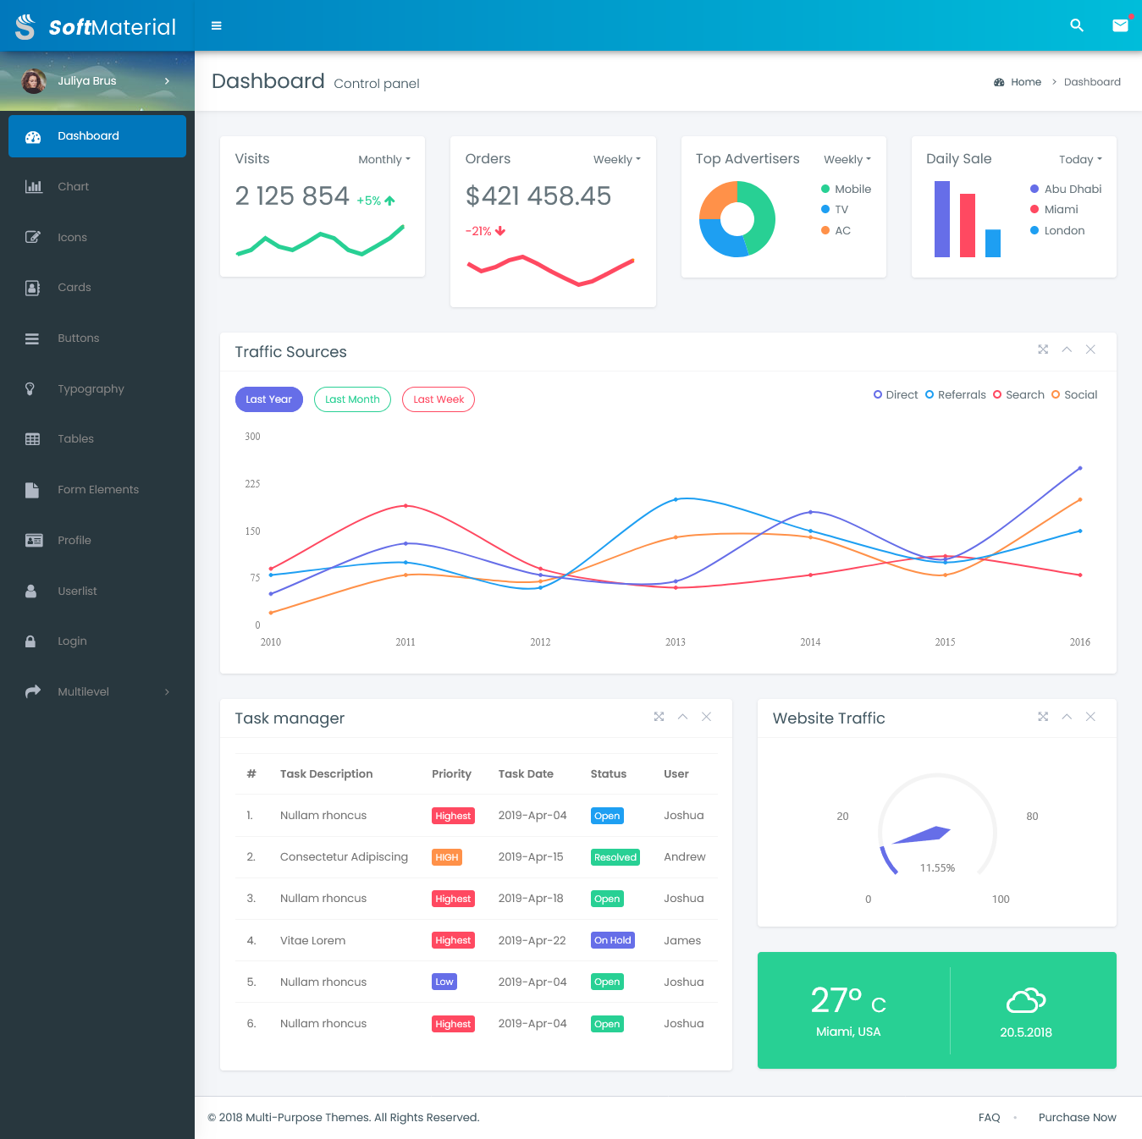This screenshot has height=1139, width=1142.
Task: Open Buttons in the sidebar menu
Action: 97,338
